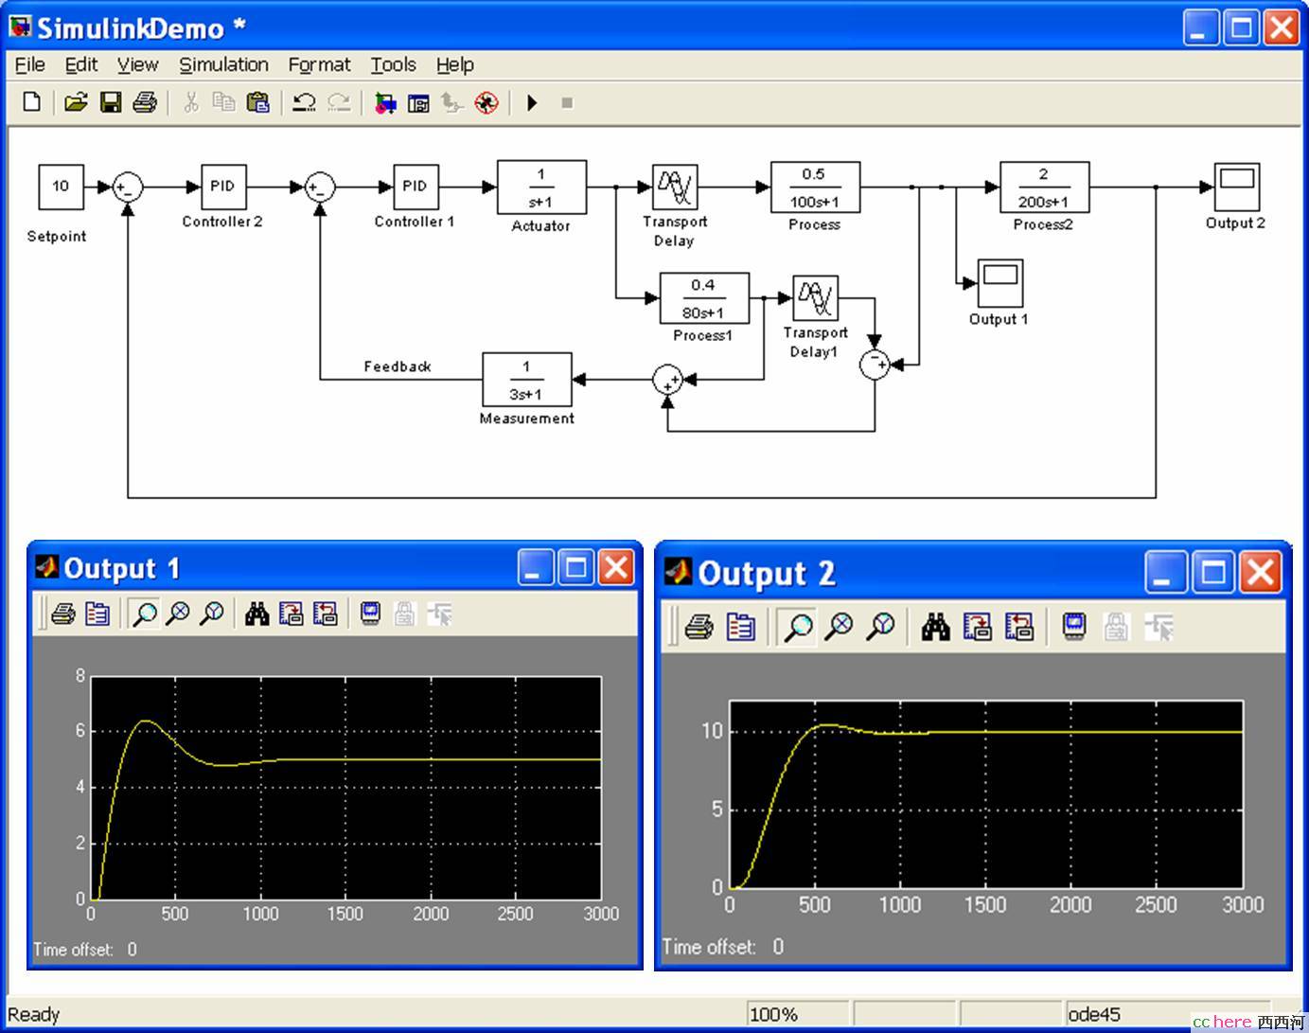Viewport: 1309px width, 1033px height.
Task: Open the Format menu
Action: click(x=320, y=64)
